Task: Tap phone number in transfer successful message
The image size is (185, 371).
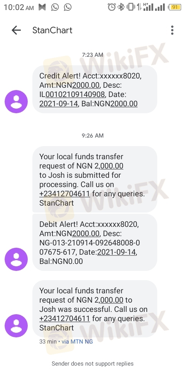Action: point(65,318)
